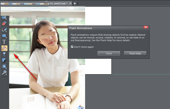Select the Bevel tool square icon
The width and height of the screenshot is (170, 109).
tap(4, 66)
